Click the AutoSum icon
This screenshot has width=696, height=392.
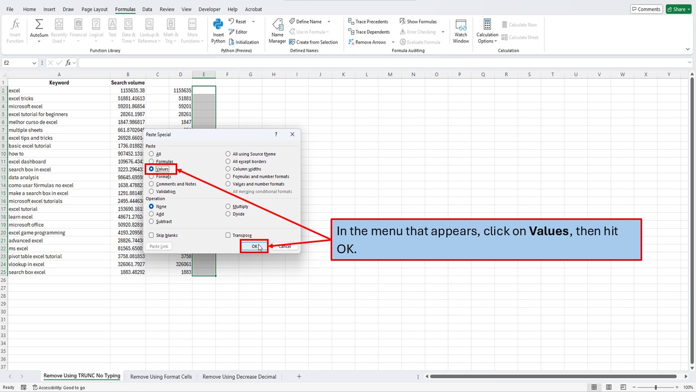point(39,31)
